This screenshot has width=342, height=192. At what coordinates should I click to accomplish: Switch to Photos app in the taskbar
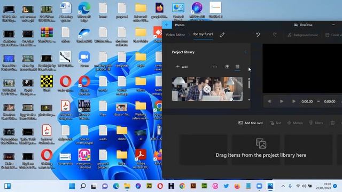(x=270, y=186)
